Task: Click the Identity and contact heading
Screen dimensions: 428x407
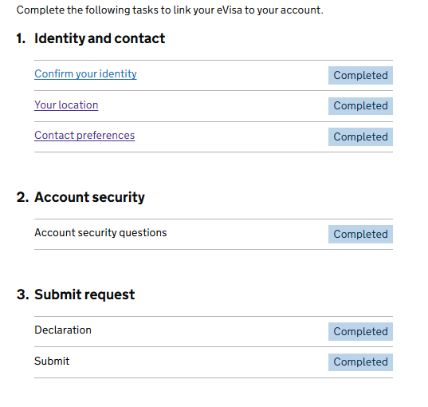Action: tap(100, 38)
